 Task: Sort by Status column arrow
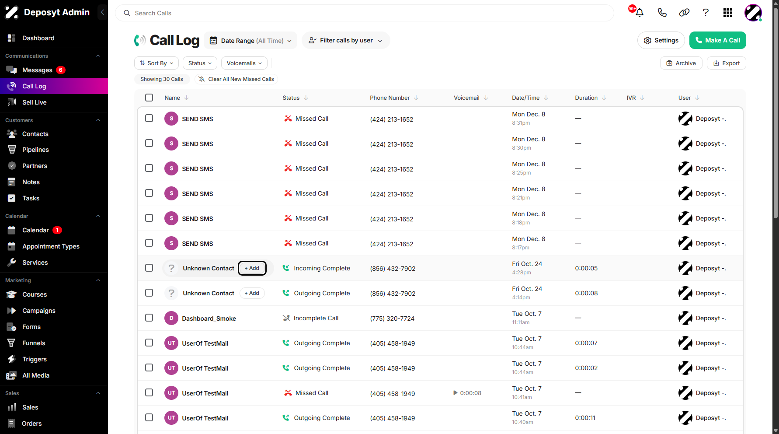[306, 98]
